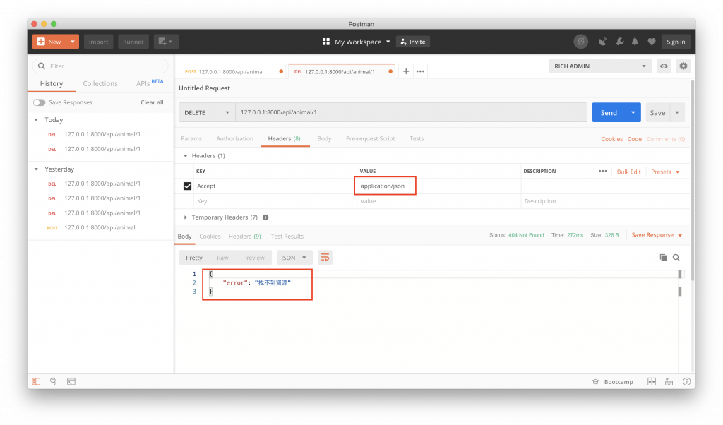Open the New button dropdown arrow
The width and height of the screenshot is (723, 425).
(73, 42)
